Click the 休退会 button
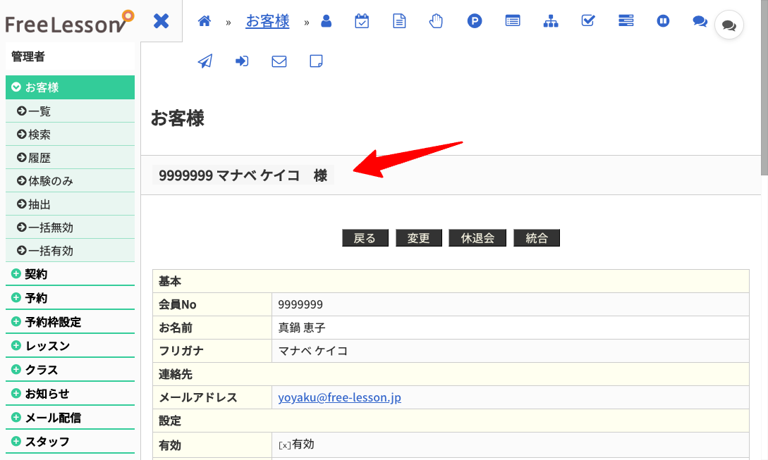768x460 pixels. [x=477, y=238]
